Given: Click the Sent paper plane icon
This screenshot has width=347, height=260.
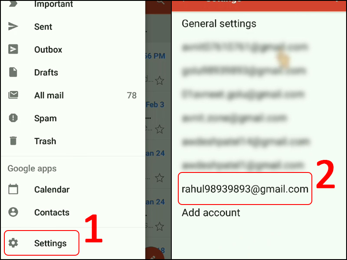Looking at the screenshot, I should pyautogui.click(x=13, y=26).
